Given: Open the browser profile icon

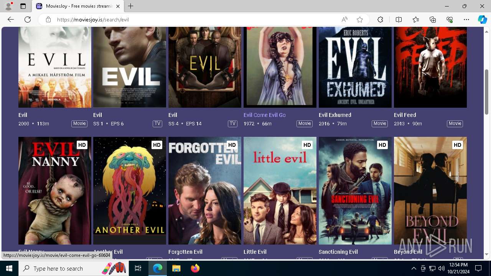Looking at the screenshot, I should pos(8,6).
